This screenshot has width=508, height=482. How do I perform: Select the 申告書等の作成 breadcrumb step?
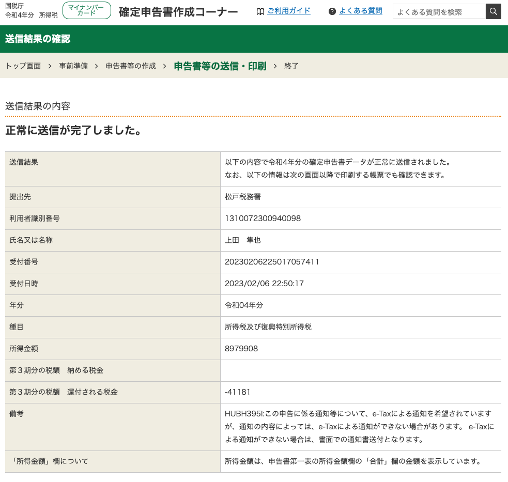[x=131, y=66]
